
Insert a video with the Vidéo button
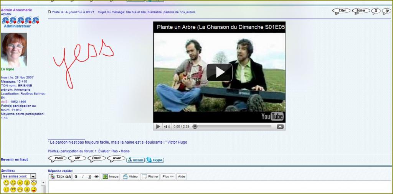130,176
